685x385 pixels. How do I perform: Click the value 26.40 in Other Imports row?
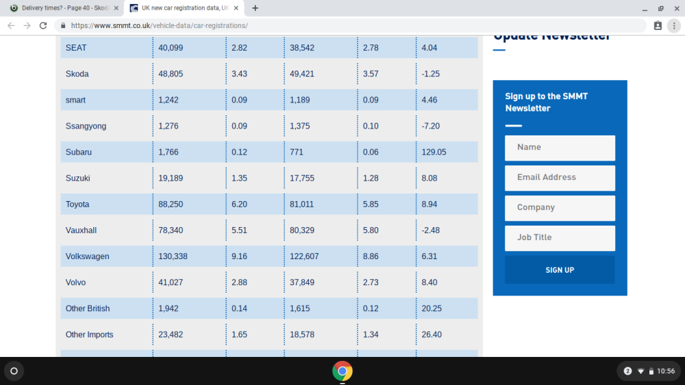tap(432, 335)
